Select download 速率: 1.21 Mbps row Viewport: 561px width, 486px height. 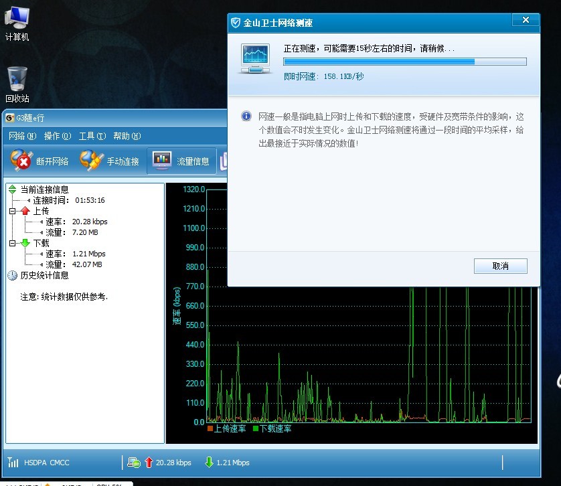point(76,254)
